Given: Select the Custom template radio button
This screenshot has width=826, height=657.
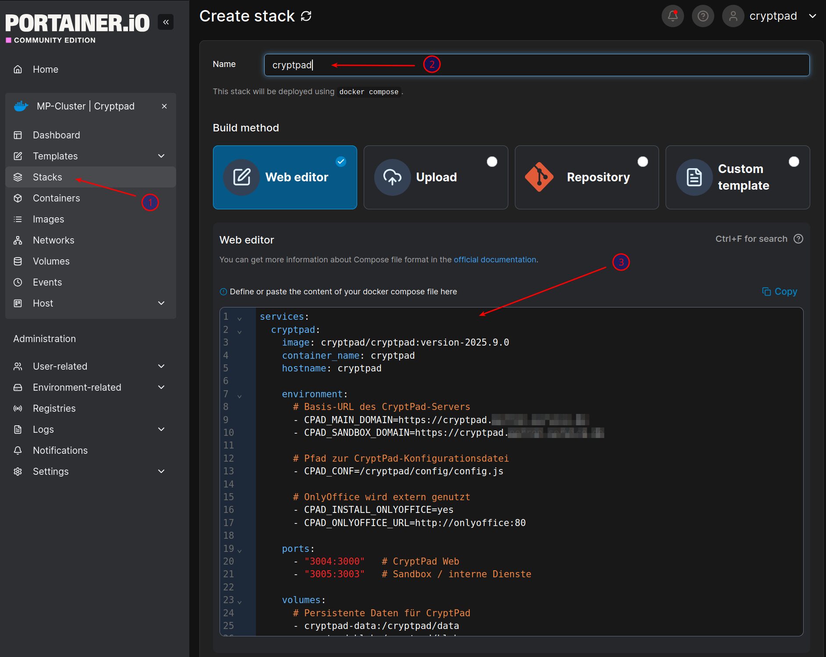Looking at the screenshot, I should (794, 162).
